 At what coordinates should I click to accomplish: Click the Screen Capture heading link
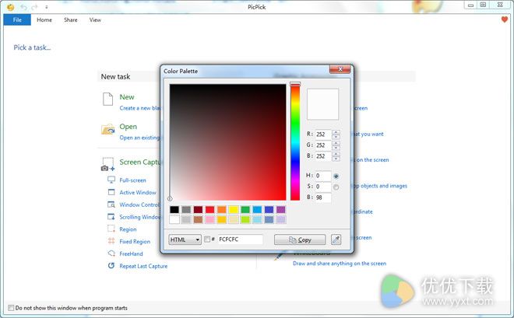(x=140, y=162)
